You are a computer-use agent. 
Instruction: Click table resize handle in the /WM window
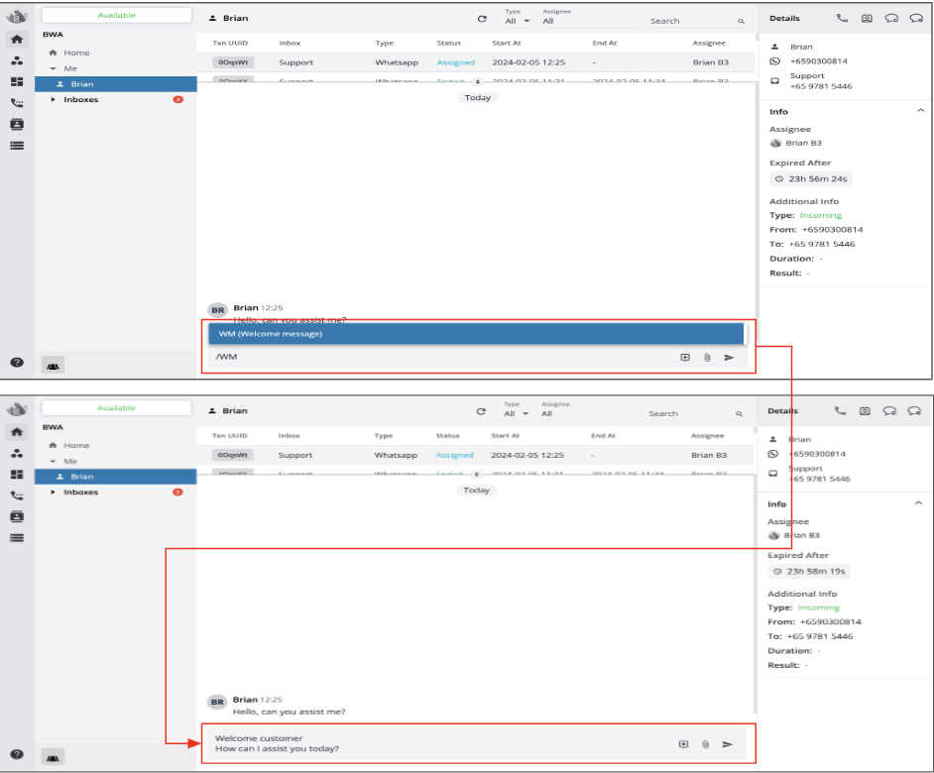coord(477,81)
